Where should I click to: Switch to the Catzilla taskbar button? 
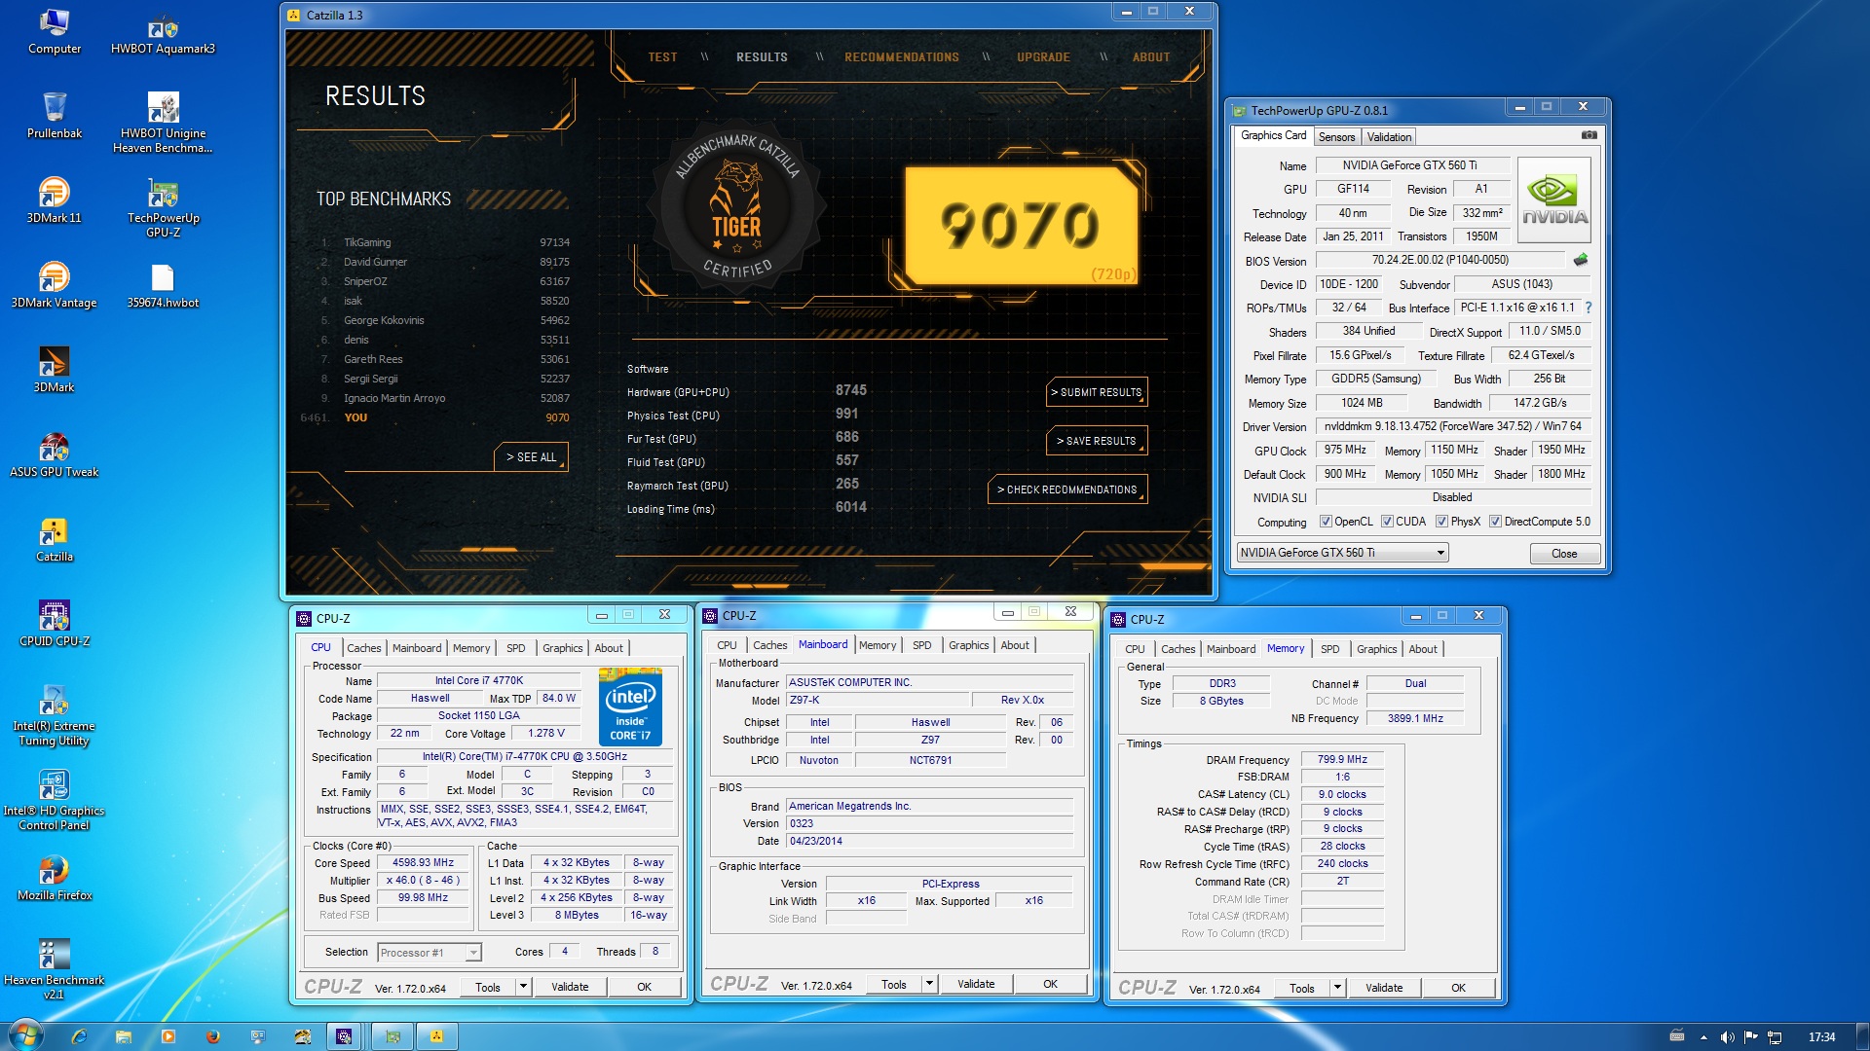pos(437,1036)
